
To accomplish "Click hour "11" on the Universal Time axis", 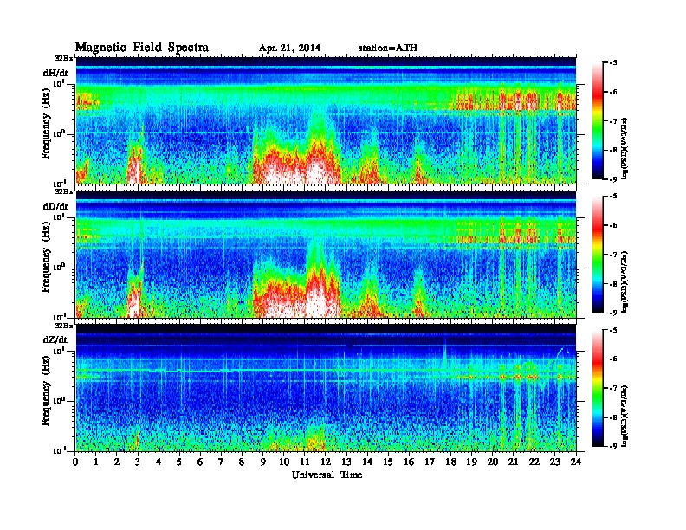I will (x=305, y=462).
